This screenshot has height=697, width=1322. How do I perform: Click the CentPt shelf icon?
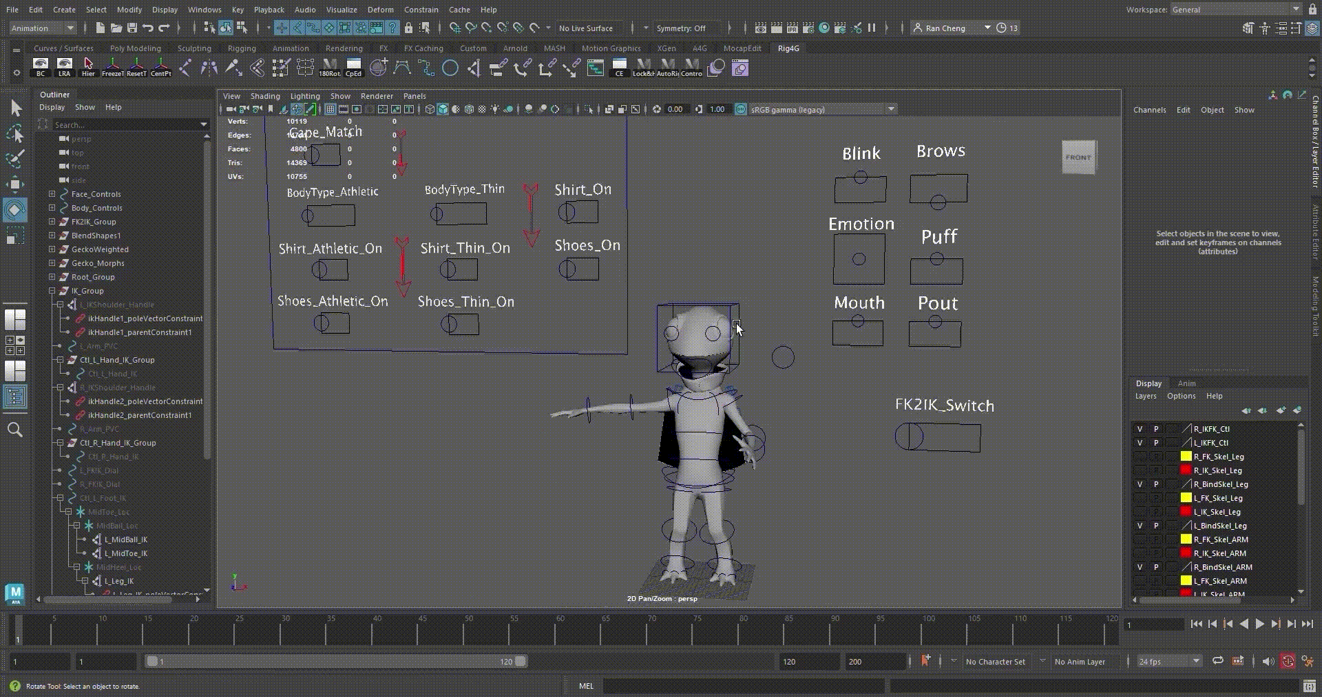[x=160, y=67]
